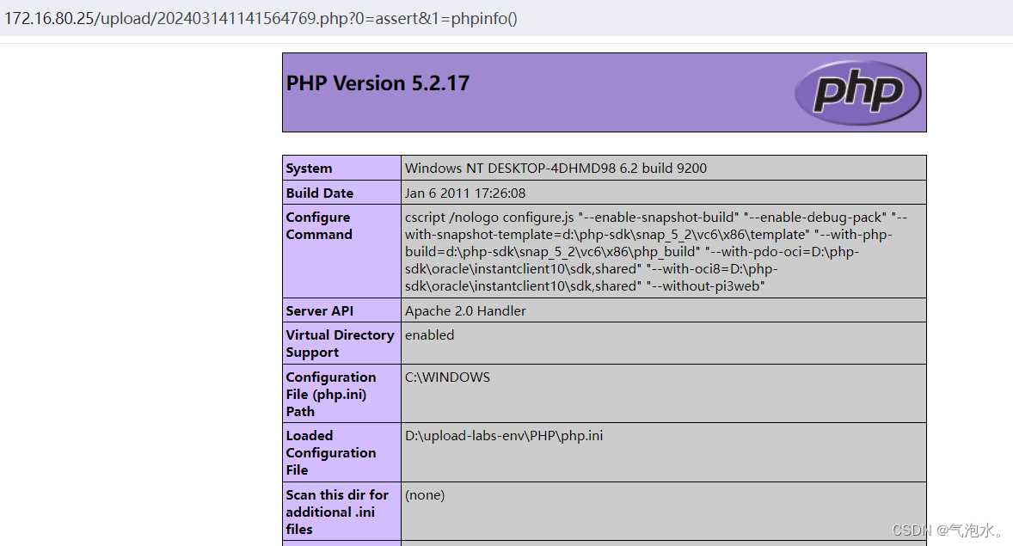Click the Loaded Configuration File label
The image size is (1013, 546).
point(331,452)
